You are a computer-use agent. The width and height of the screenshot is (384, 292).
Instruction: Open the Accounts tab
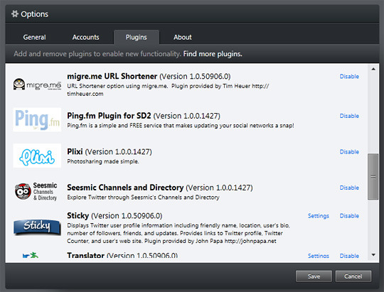point(86,37)
